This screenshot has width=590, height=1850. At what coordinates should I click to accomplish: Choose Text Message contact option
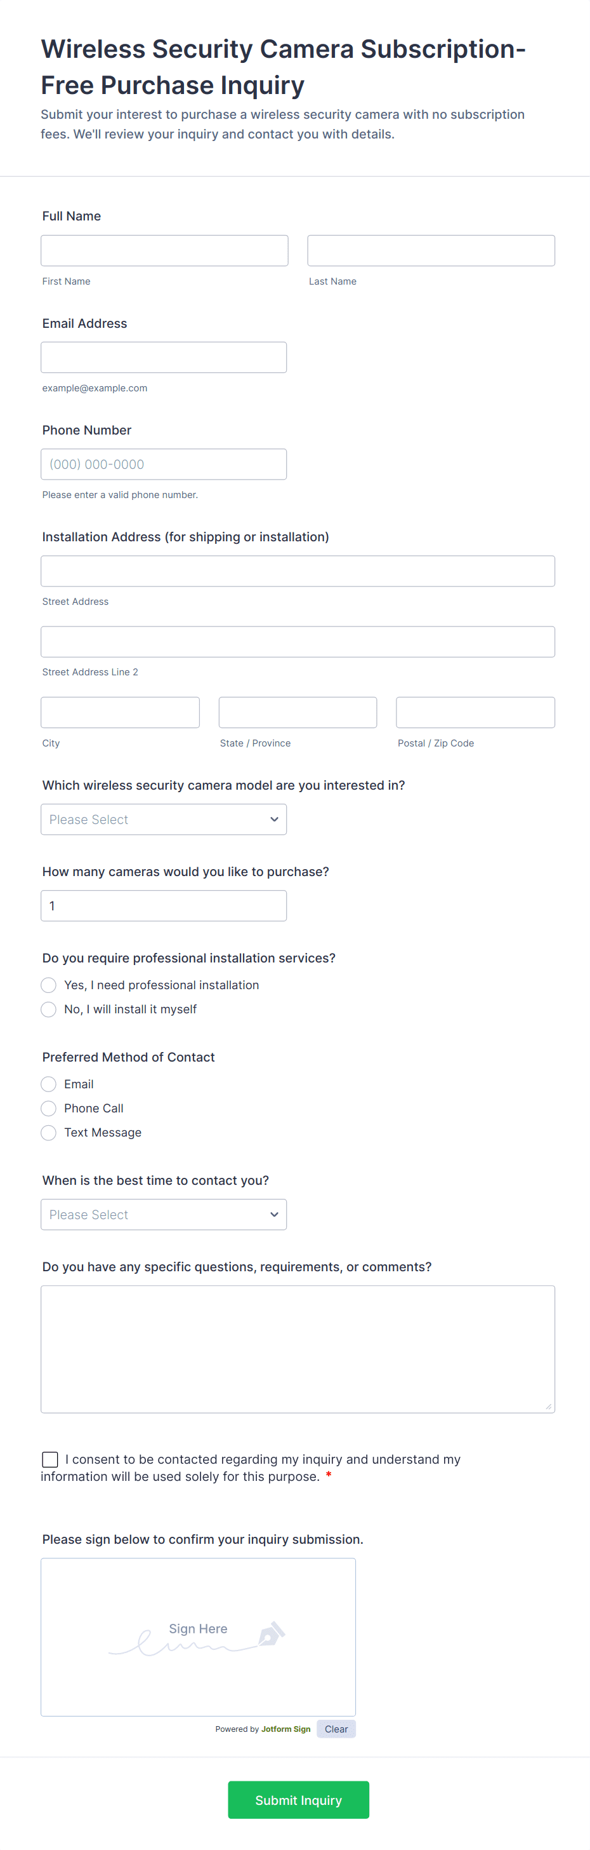point(49,1133)
